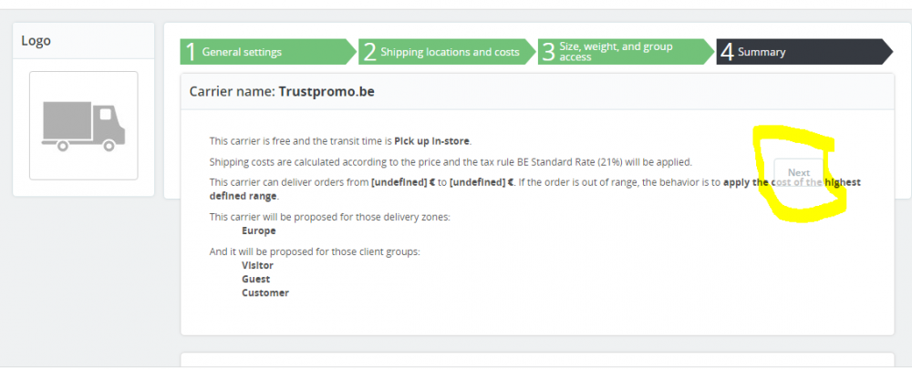Click the Visitor client group
Screen dimensions: 912x369
[x=257, y=265]
